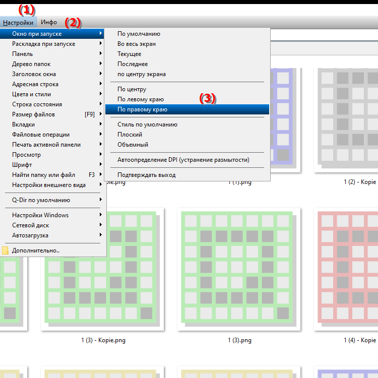Click the Дополнительно.. menu item
This screenshot has height=378, width=378.
[x=52, y=250]
